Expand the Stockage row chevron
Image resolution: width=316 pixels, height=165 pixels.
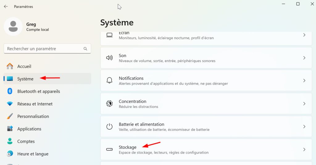(x=304, y=149)
